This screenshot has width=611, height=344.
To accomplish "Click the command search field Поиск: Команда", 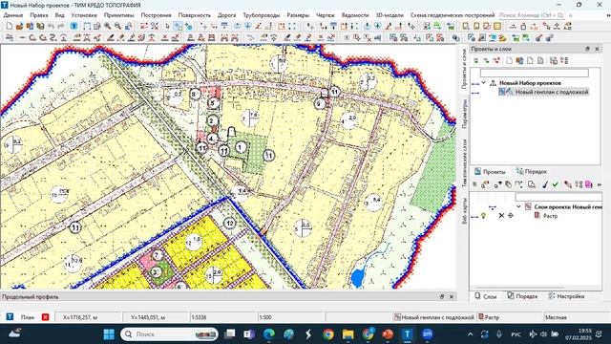I will 531,15.
